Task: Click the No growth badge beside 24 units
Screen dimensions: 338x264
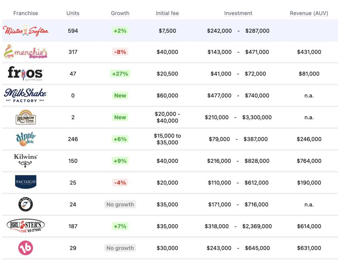Action: click(120, 204)
